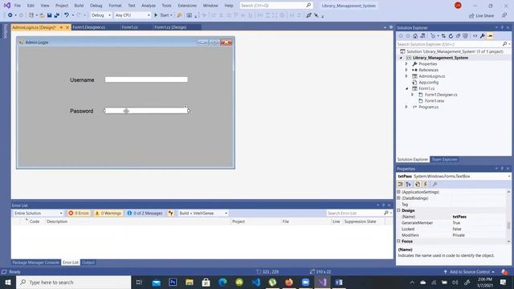Click the Undo toolbar icon
This screenshot has width=514, height=289.
(x=67, y=15)
